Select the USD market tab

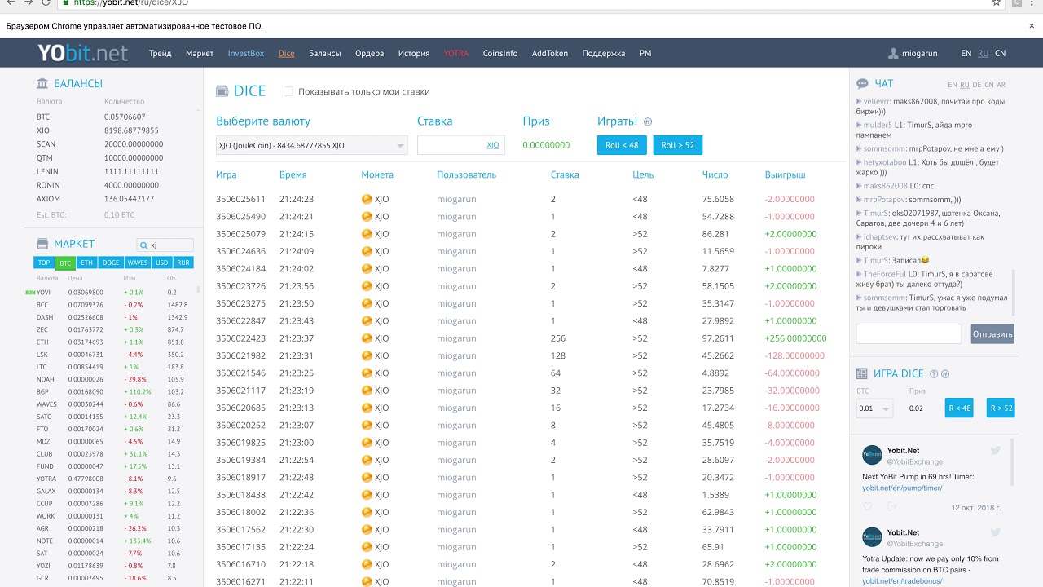click(162, 263)
